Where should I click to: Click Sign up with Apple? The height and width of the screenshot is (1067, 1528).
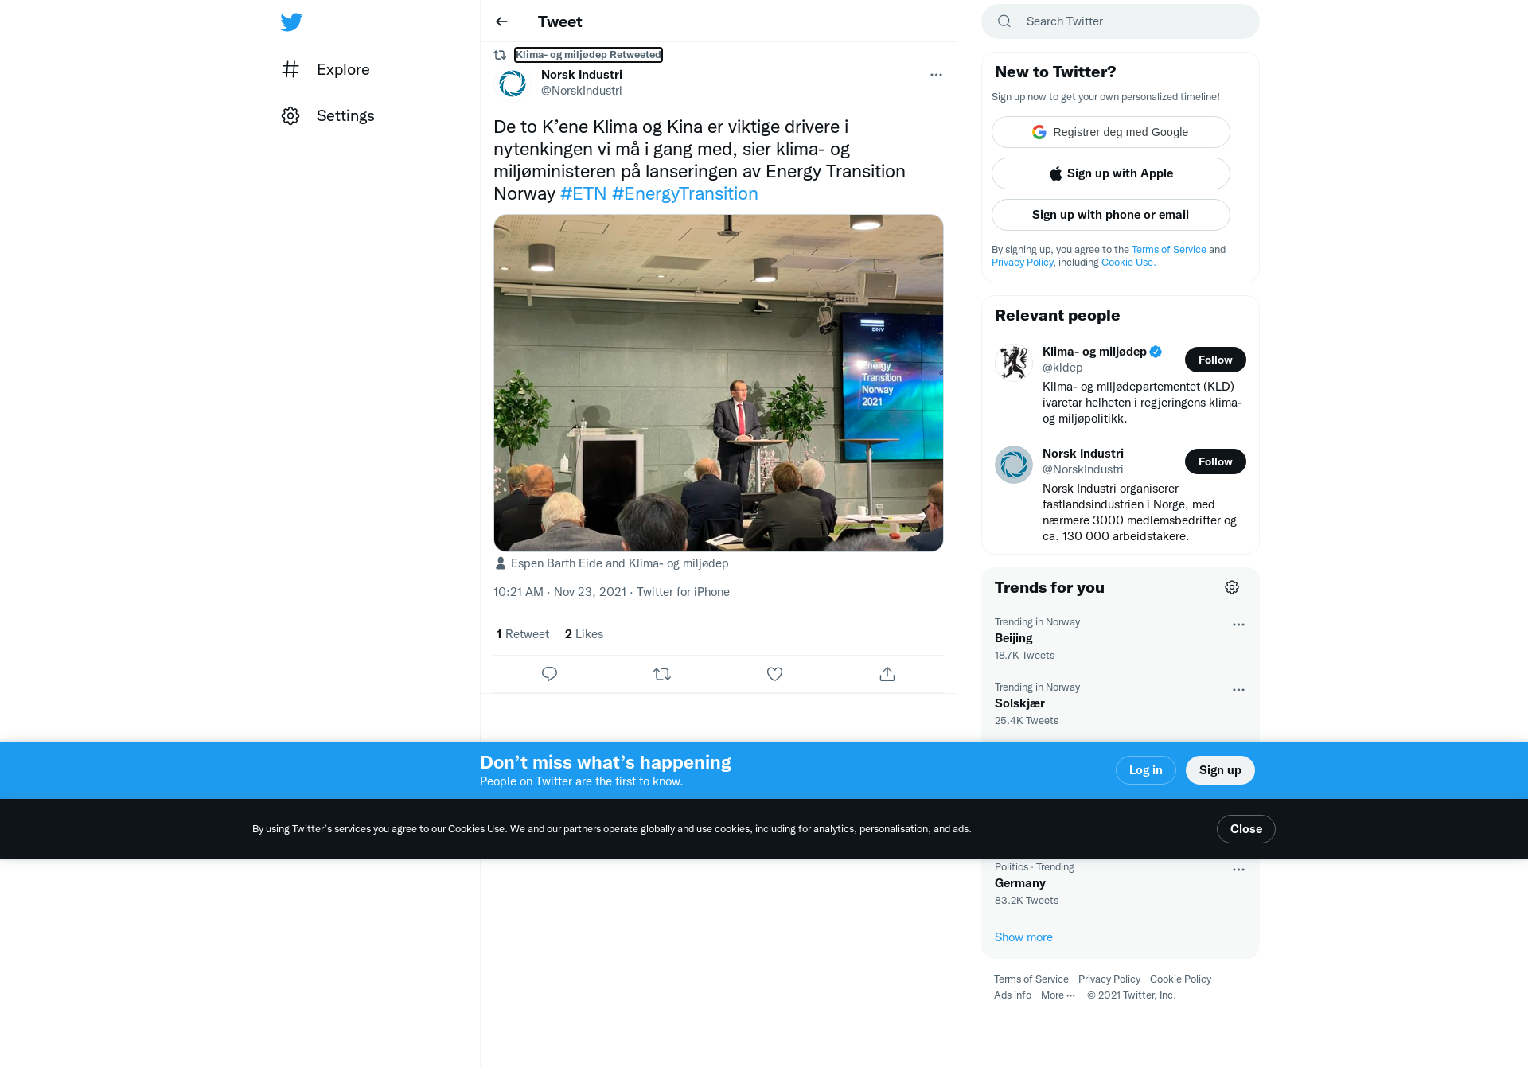(1111, 173)
